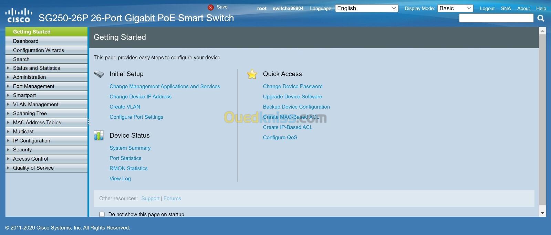Image resolution: width=551 pixels, height=235 pixels.
Task: Open the Change Device IP Address link
Action: pyautogui.click(x=141, y=97)
